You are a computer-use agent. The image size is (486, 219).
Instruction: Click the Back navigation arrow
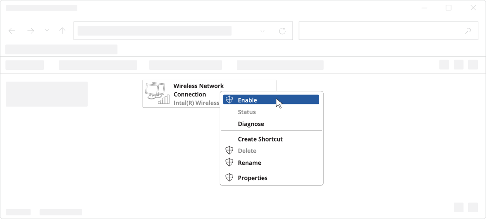(x=12, y=31)
